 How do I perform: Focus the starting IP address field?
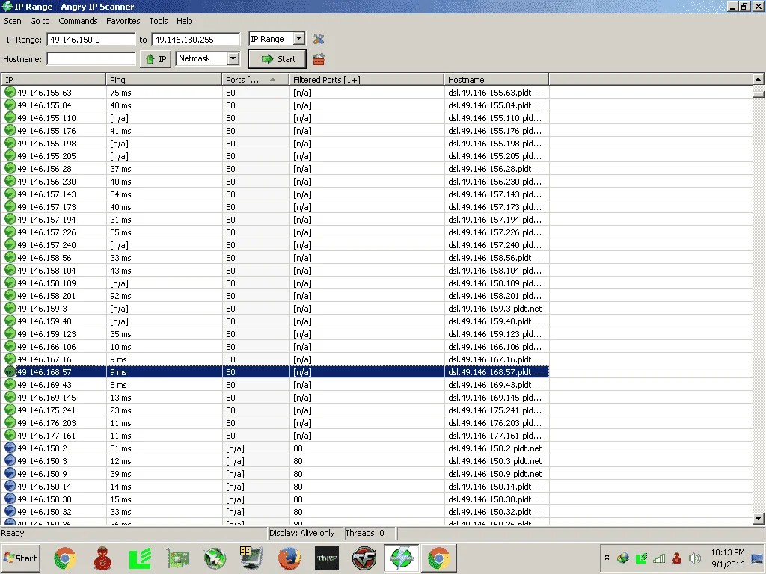91,40
